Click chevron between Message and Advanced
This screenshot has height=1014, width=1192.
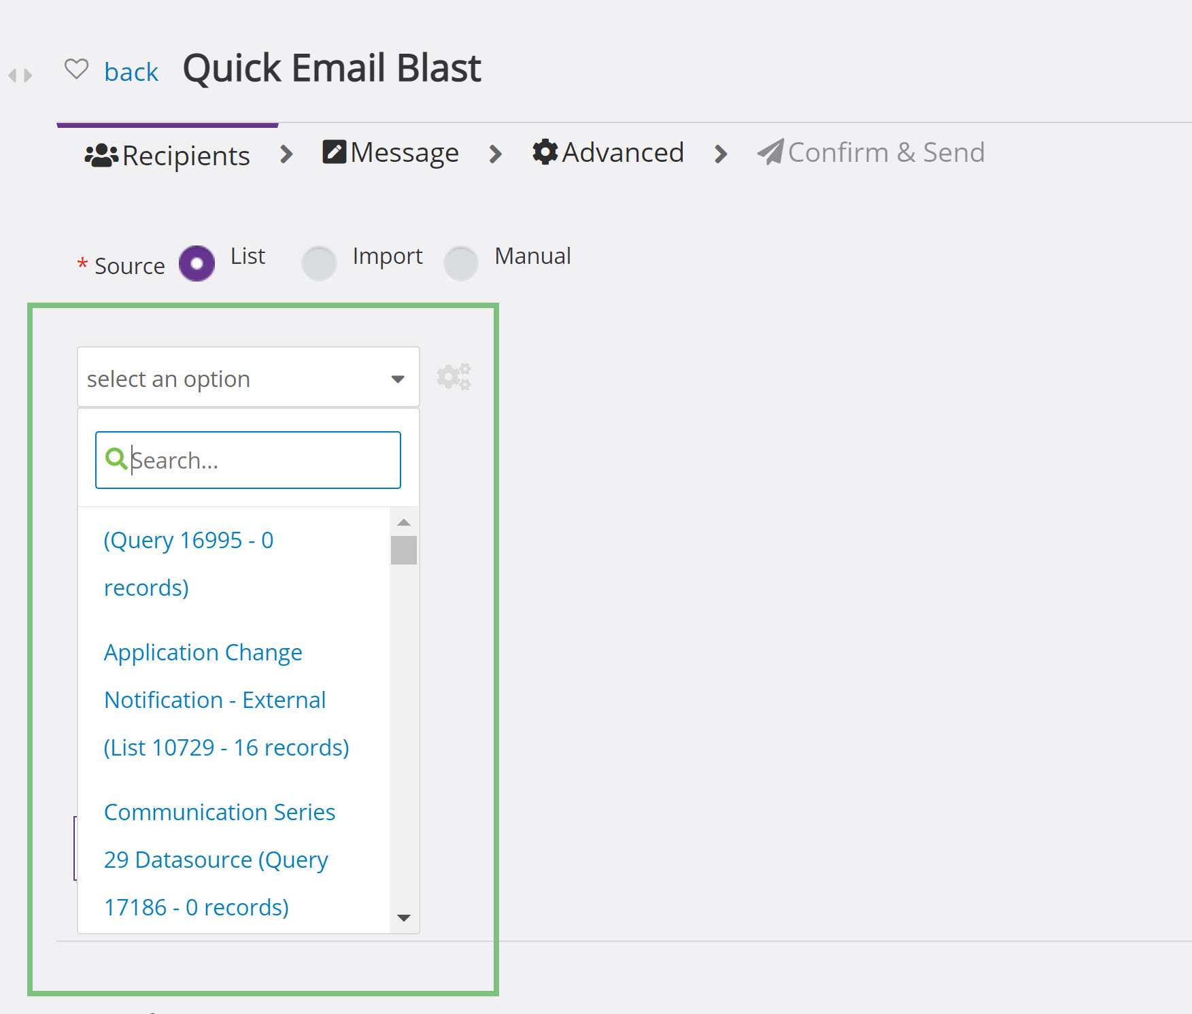point(496,154)
